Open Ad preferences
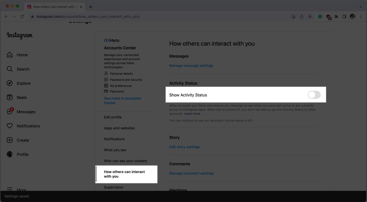 (x=118, y=86)
